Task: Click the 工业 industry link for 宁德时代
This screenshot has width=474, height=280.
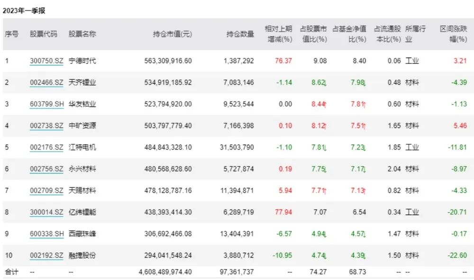Action: [412, 61]
